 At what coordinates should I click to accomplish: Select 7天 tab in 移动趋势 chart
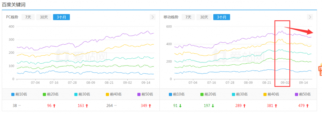[x=188, y=17]
